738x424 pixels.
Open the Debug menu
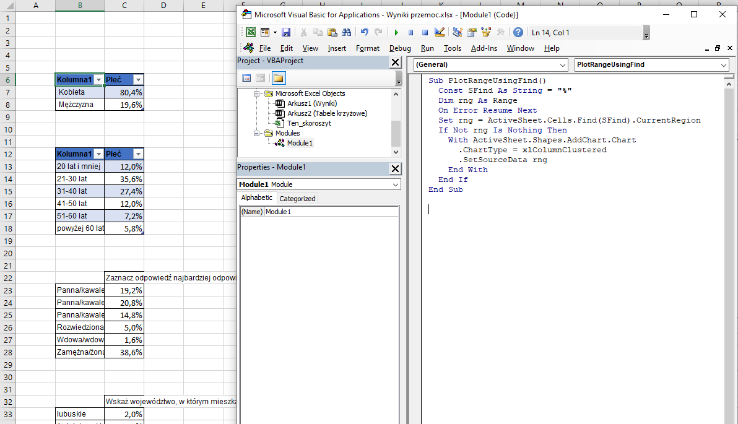pos(399,48)
